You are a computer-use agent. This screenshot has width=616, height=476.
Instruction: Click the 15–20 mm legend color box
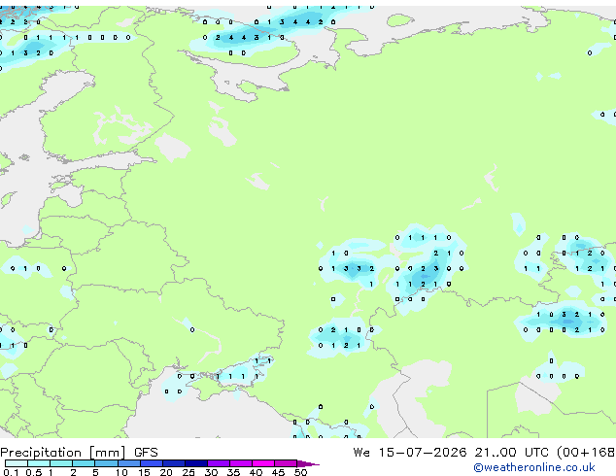(x=152, y=463)
